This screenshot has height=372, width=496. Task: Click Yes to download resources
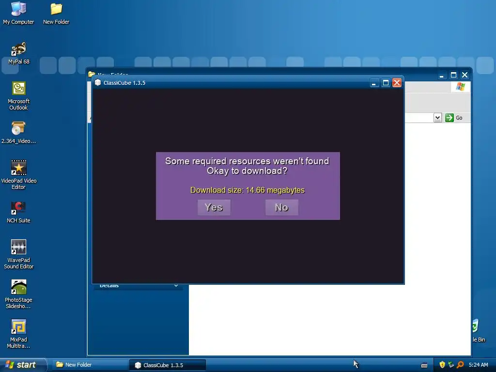point(214,207)
